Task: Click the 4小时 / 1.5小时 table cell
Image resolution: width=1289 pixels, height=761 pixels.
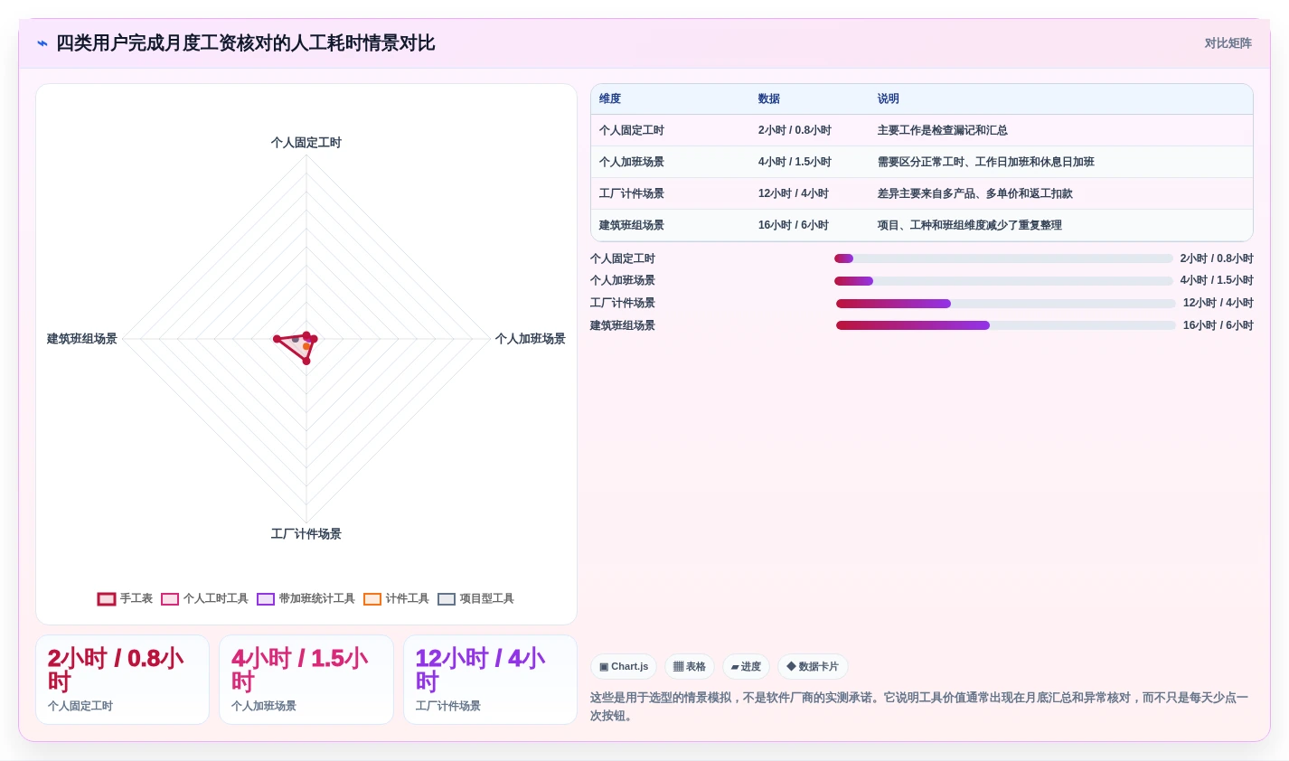Action: (x=810, y=163)
